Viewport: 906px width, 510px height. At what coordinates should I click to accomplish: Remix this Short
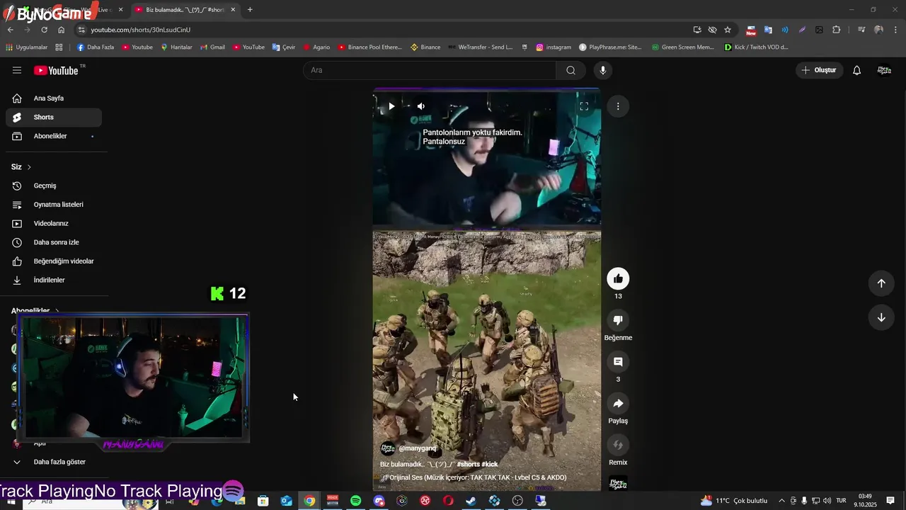[x=618, y=445]
